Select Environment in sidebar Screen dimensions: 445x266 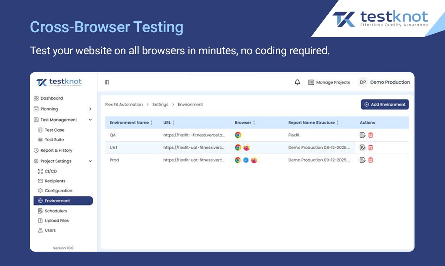point(63,201)
